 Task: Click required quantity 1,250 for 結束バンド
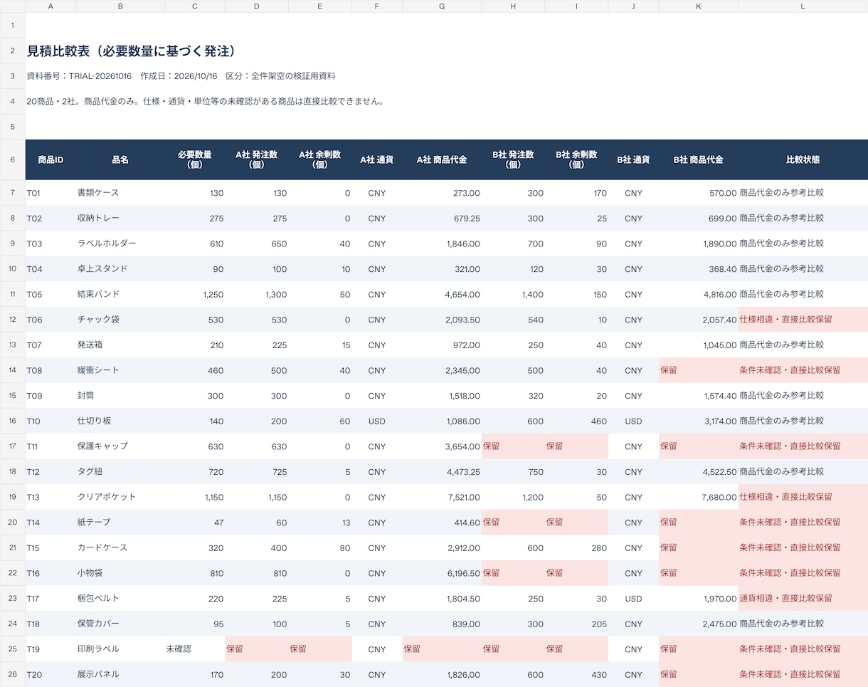tap(195, 294)
